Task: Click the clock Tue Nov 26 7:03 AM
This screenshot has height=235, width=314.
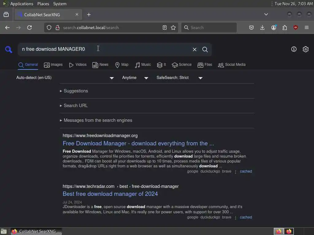Action: tap(293, 4)
